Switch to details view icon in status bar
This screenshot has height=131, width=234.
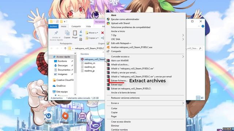click(198, 98)
